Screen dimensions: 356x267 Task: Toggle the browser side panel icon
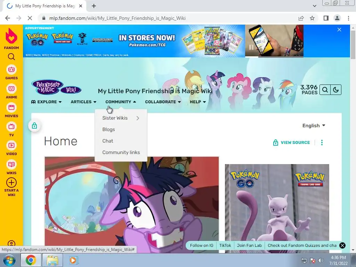click(326, 18)
